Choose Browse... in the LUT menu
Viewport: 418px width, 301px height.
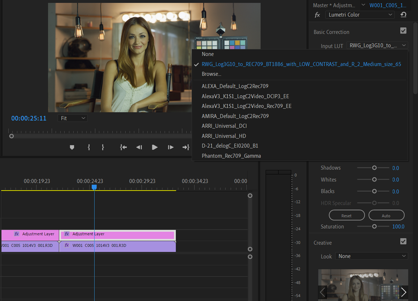300,74
